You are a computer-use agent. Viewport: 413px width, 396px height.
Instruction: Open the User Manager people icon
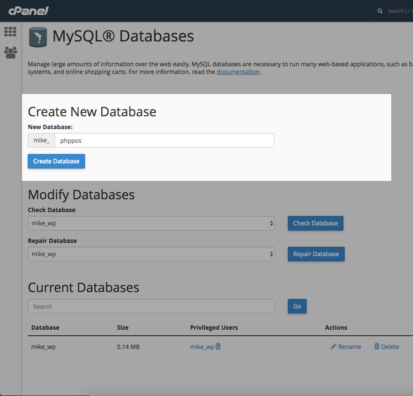pyautogui.click(x=10, y=52)
